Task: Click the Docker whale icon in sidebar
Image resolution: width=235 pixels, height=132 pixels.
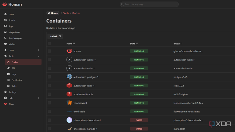Action: 8,62
